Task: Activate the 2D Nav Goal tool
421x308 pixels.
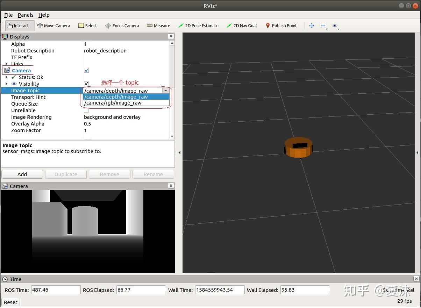Action: coord(242,26)
